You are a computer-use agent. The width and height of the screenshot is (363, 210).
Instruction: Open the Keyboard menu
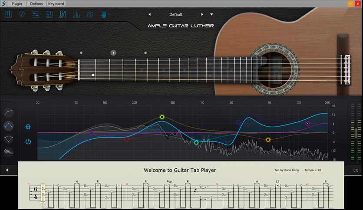point(56,4)
